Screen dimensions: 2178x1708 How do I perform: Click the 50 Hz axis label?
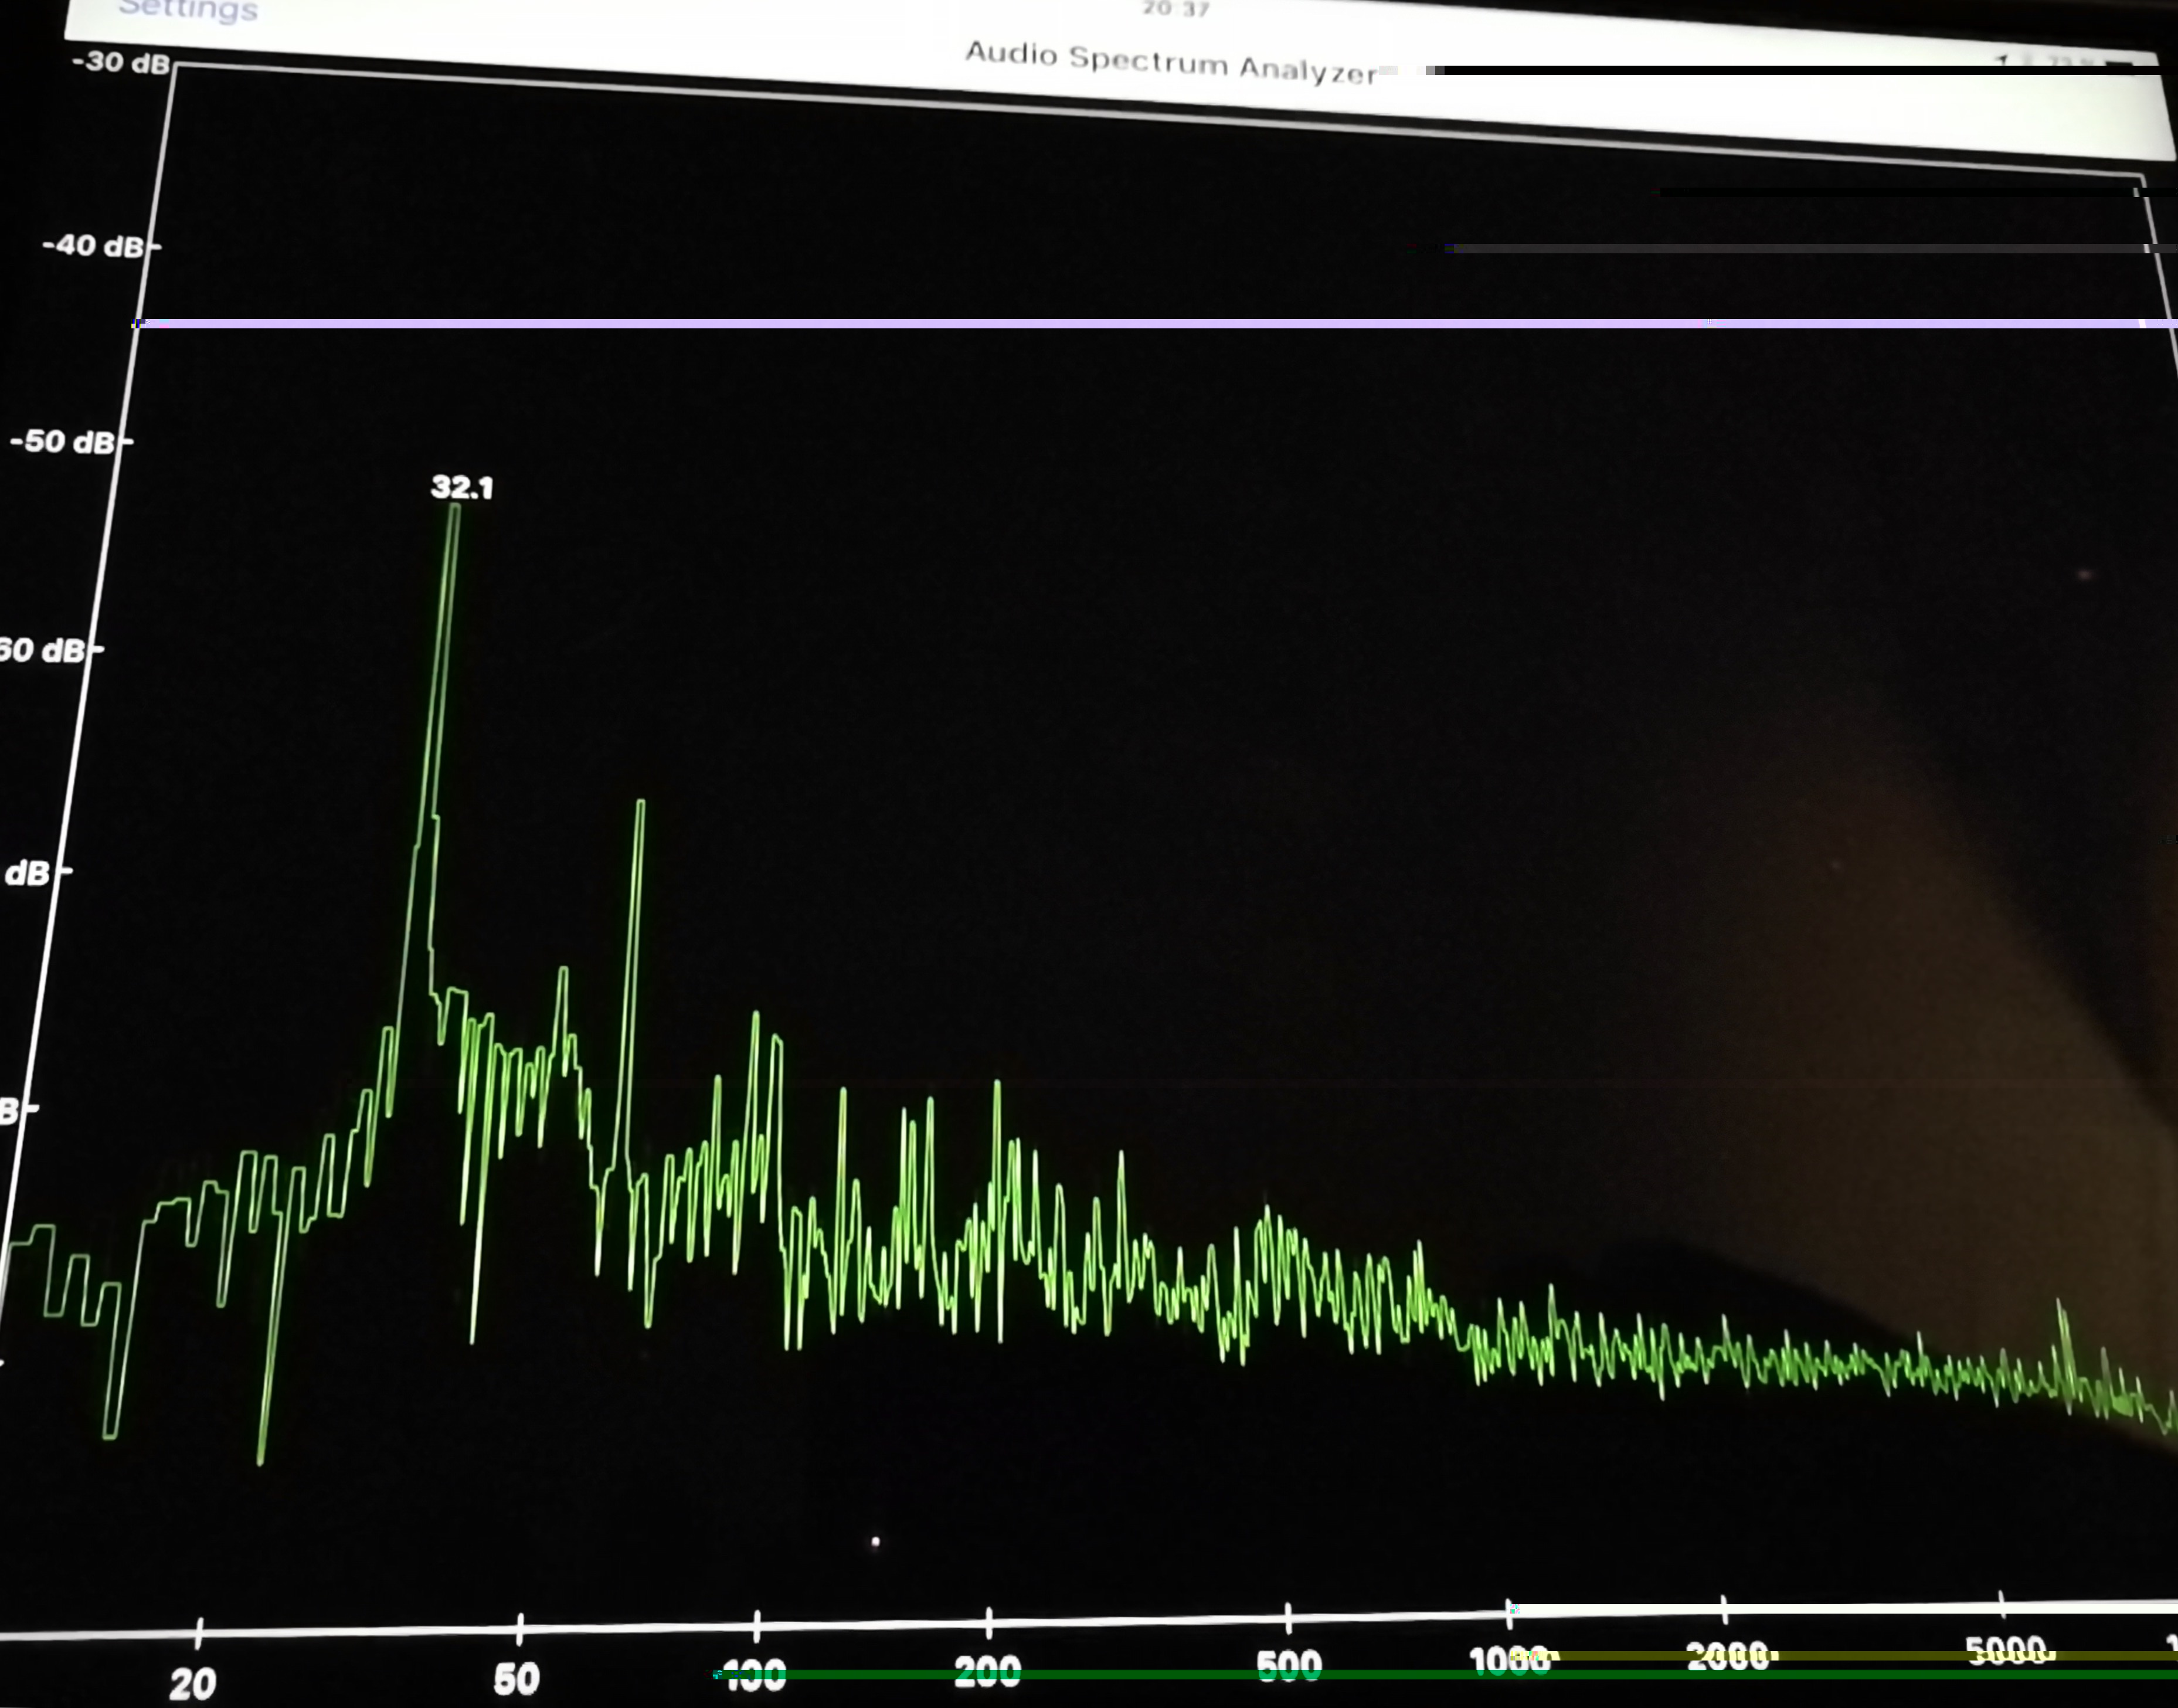click(517, 1679)
